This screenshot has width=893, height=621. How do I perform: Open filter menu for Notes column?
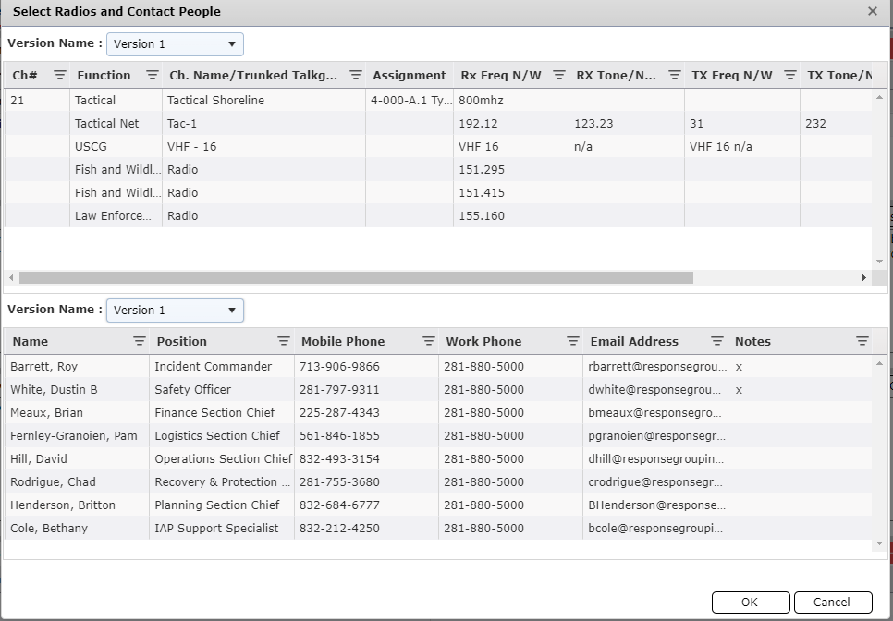pos(862,341)
